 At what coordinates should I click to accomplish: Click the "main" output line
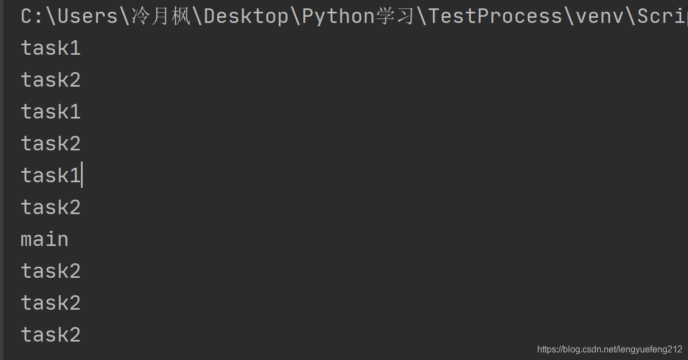coord(45,239)
